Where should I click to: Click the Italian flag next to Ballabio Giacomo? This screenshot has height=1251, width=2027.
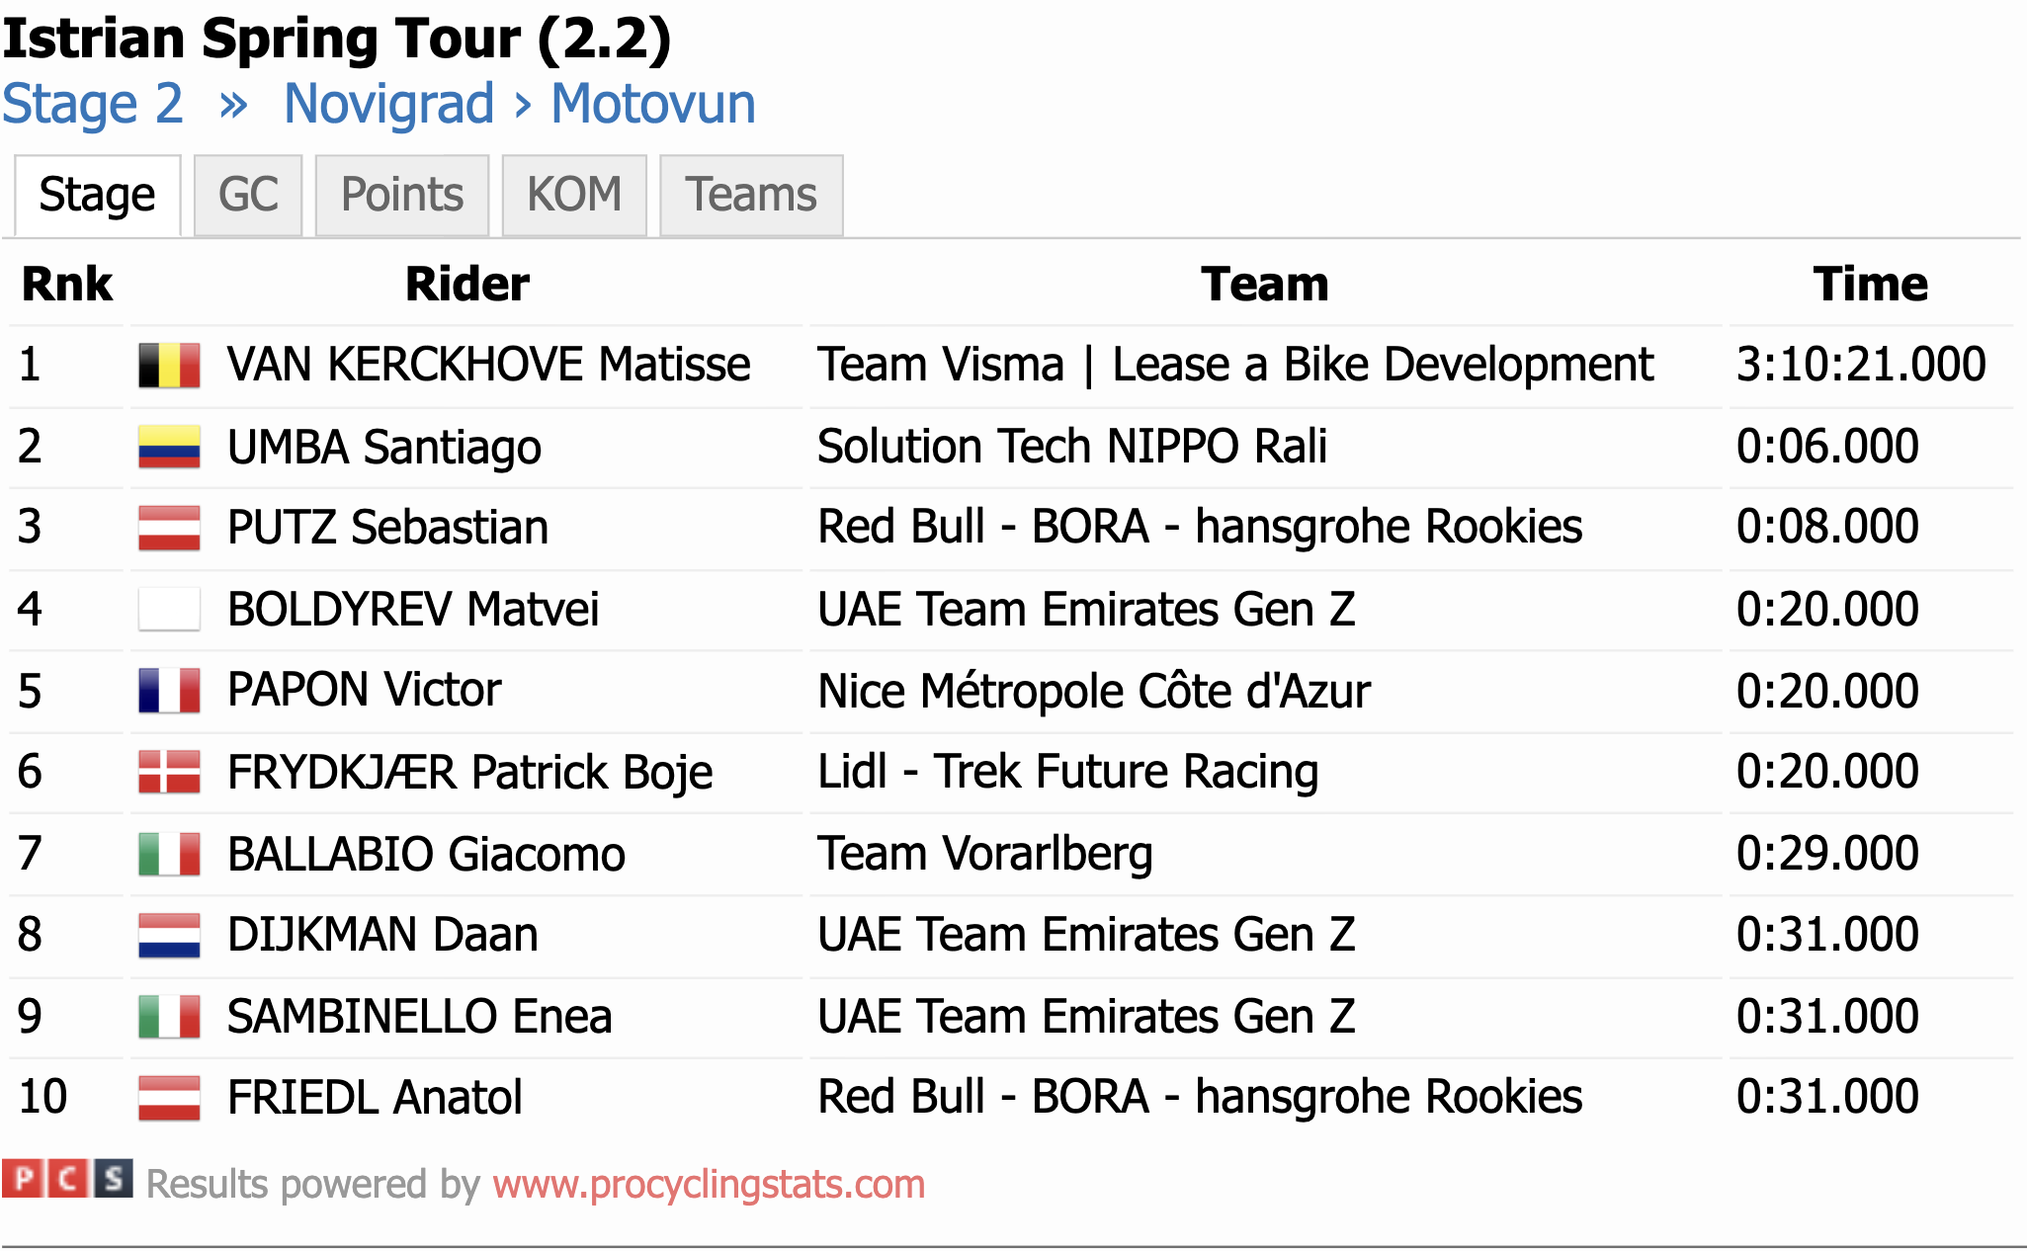[x=169, y=854]
